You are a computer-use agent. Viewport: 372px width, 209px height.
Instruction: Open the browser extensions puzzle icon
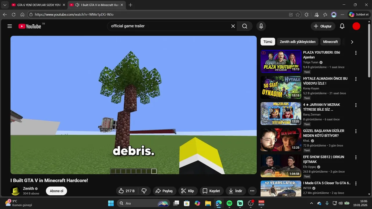pos(307,15)
